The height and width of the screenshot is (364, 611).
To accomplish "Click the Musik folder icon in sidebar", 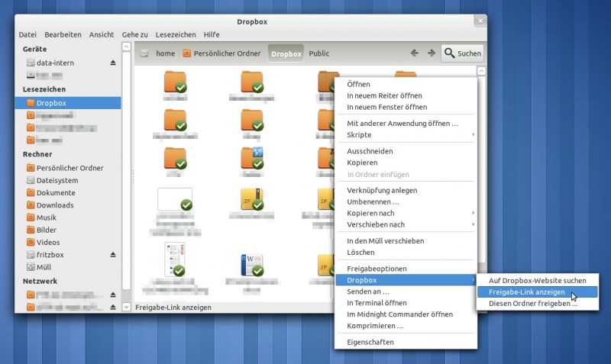I will [x=31, y=217].
